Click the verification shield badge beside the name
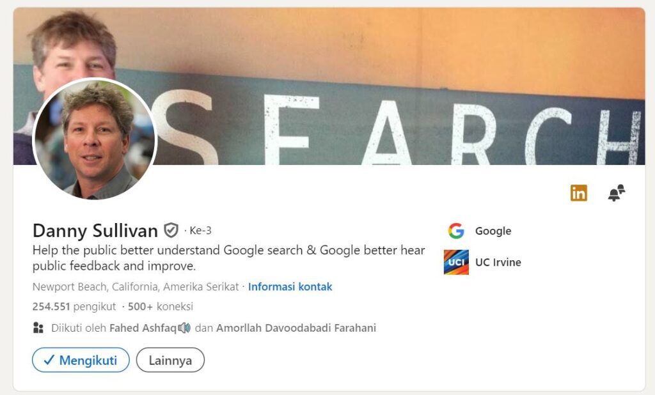This screenshot has width=655, height=395. [x=171, y=230]
